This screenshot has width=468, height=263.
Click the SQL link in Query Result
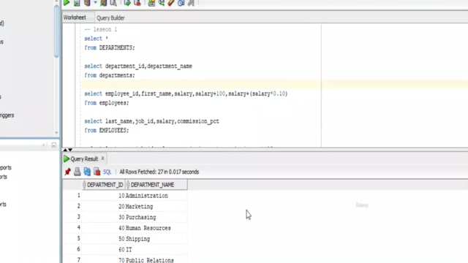[107, 172]
